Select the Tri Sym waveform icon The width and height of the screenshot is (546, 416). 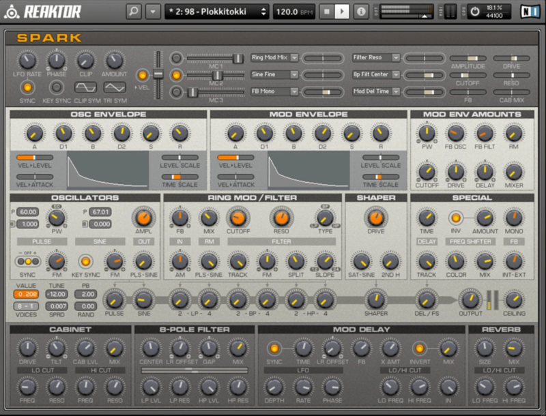(x=115, y=87)
